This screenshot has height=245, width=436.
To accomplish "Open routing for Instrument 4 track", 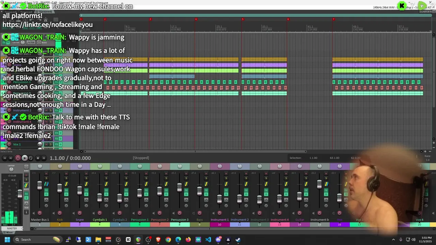I will 286,184.
